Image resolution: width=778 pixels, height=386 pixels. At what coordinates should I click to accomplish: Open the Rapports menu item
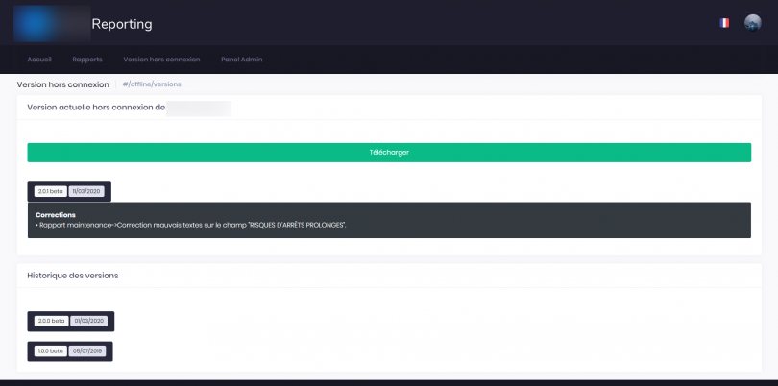87,60
